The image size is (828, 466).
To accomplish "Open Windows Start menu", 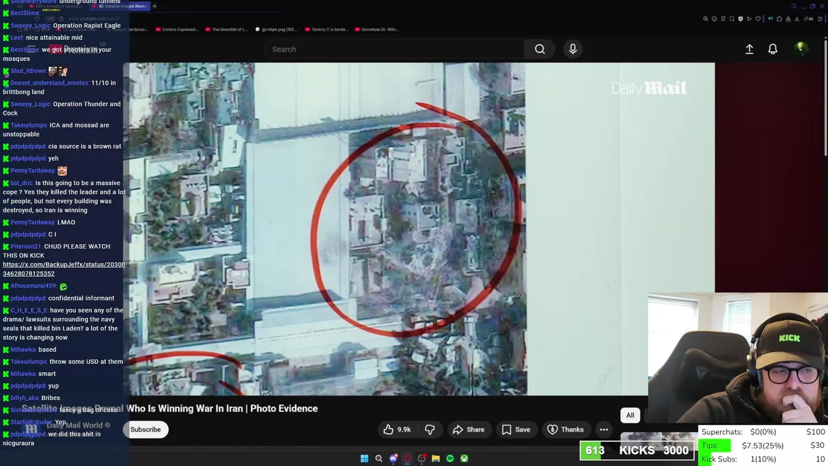I will coord(364,458).
